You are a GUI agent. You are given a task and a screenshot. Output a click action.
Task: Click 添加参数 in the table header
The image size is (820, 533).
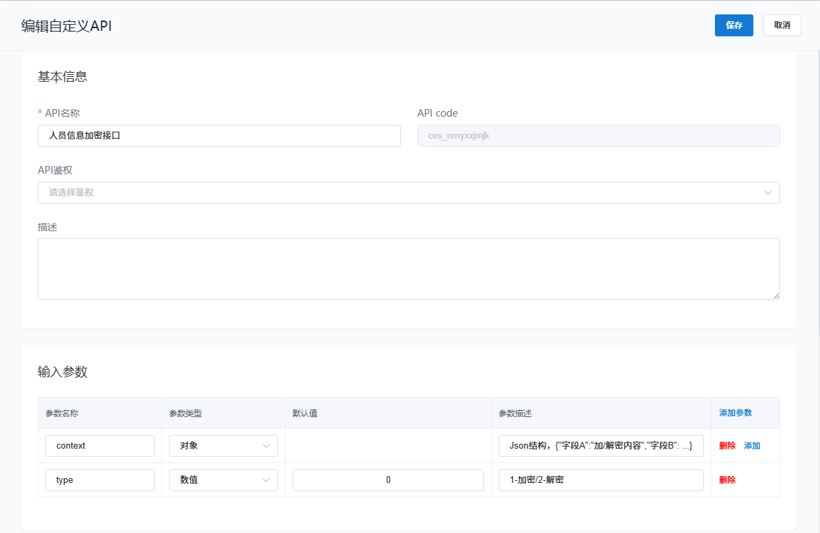(x=736, y=413)
